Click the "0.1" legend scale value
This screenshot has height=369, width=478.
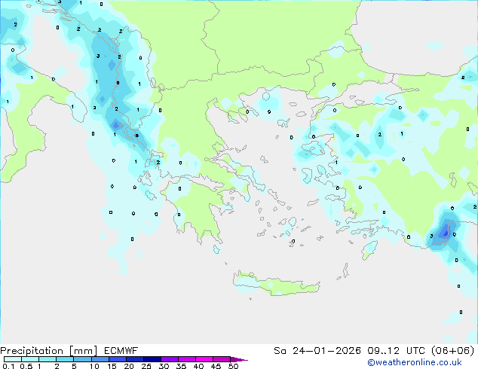click(x=9, y=366)
